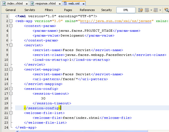Open the Pages view
The height and width of the screenshot is (132, 169).
click(68, 10)
